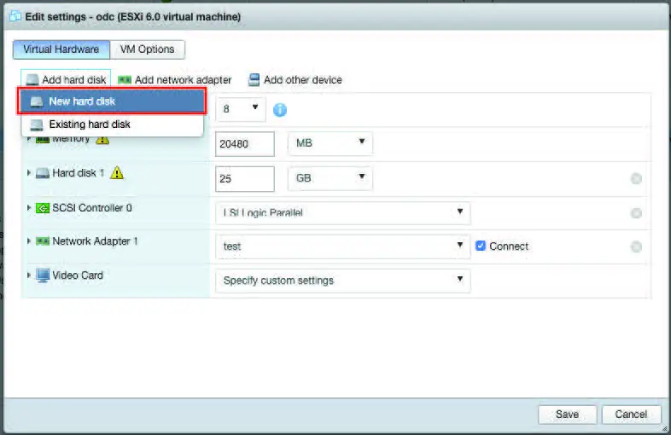Image resolution: width=671 pixels, height=435 pixels.
Task: Expand the SCSI Controller 0 row
Action: click(x=29, y=208)
